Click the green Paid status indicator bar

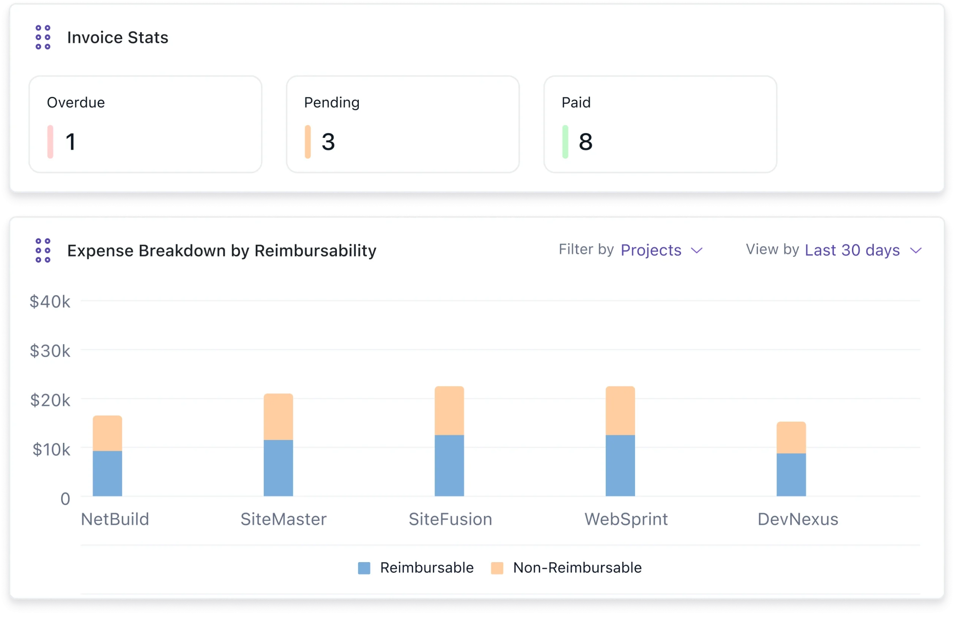pos(565,142)
